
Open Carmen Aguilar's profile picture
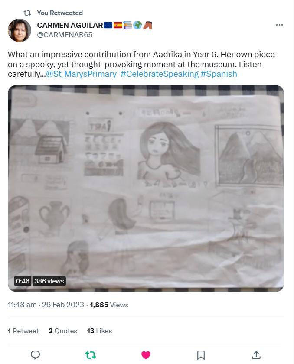20,30
